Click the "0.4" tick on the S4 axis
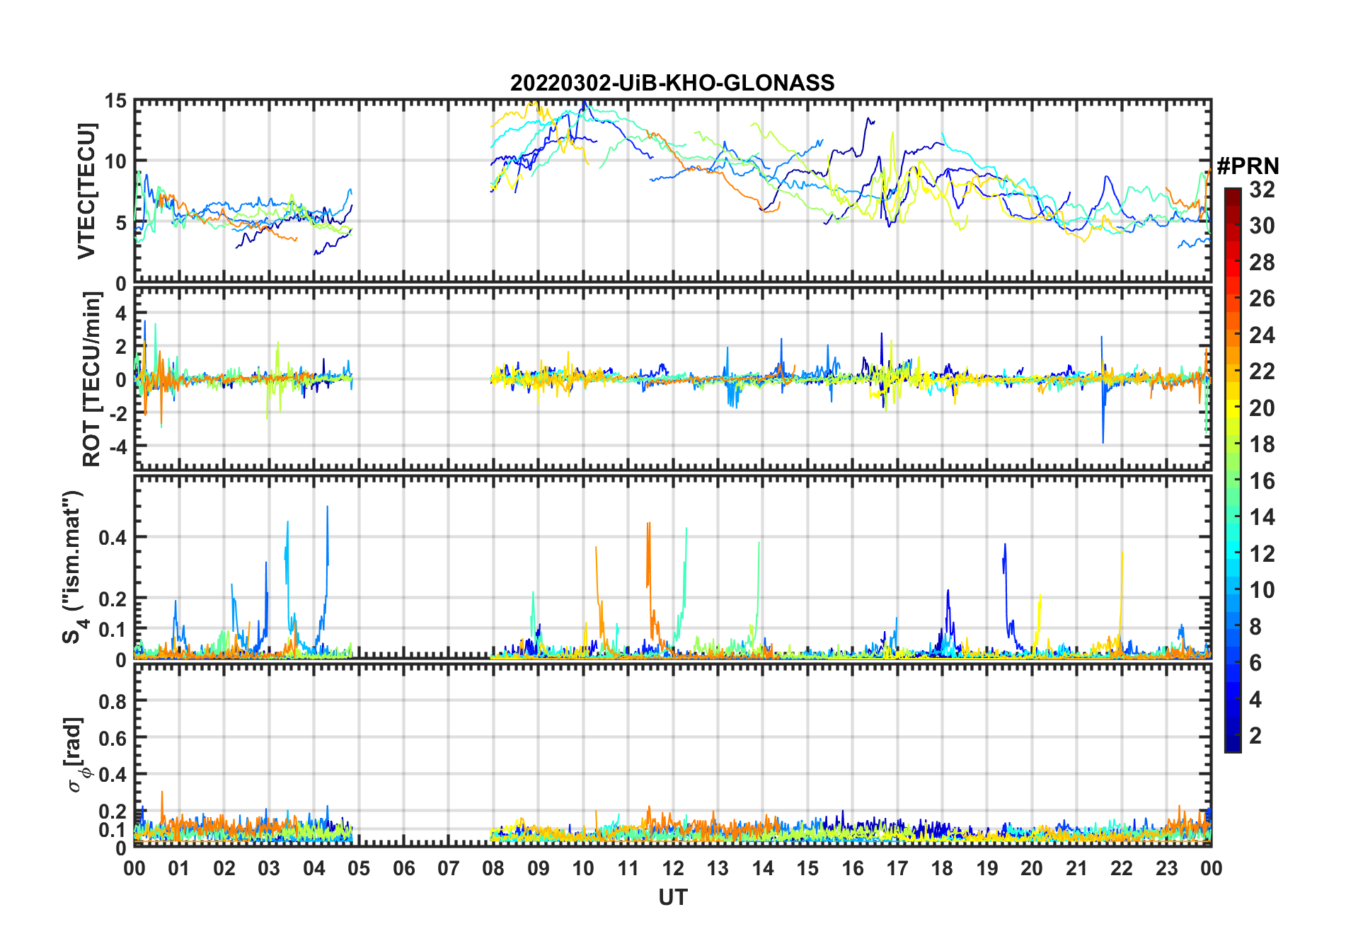1346x941 pixels. click(x=113, y=537)
